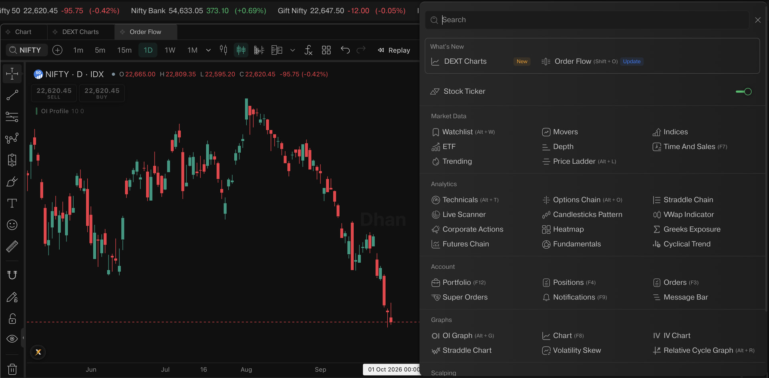Undo the last chart action
This screenshot has width=769, height=378.
(345, 50)
